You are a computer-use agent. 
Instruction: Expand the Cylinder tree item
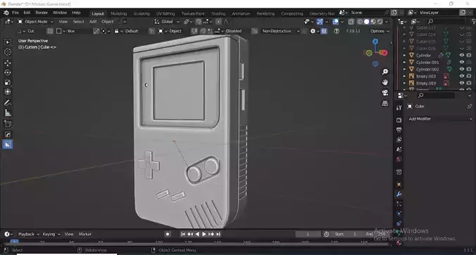pyautogui.click(x=404, y=55)
